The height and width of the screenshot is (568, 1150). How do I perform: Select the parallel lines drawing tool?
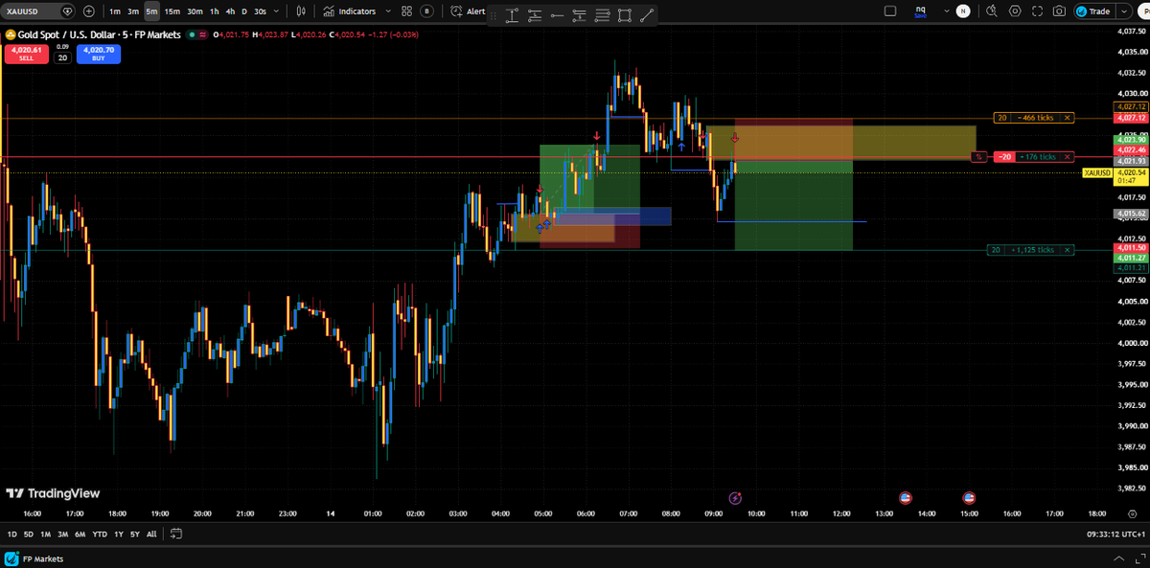(602, 14)
